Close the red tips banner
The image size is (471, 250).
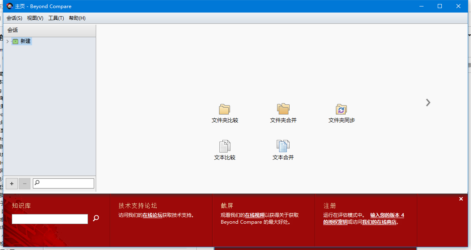461,199
